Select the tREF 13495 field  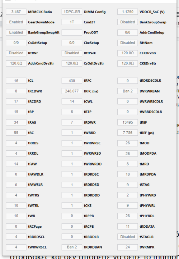pos(128,122)
